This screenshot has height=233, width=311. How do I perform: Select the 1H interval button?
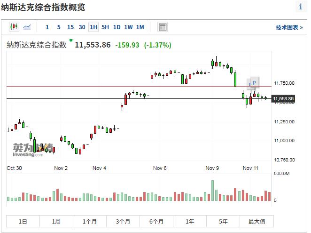click(x=93, y=27)
